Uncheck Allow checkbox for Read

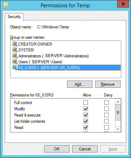(x=85, y=127)
